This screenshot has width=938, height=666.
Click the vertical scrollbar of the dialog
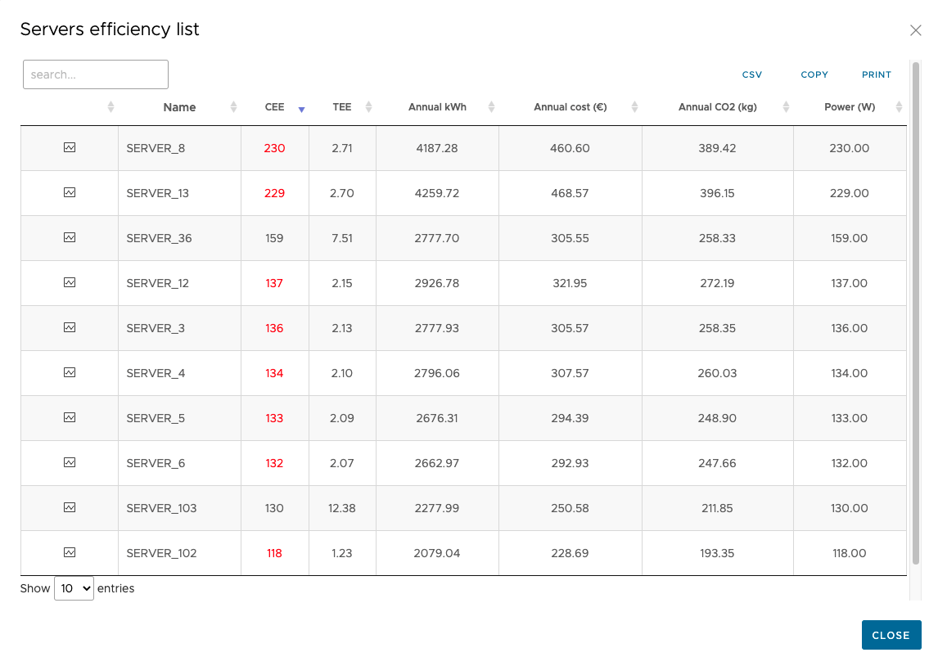tap(916, 313)
